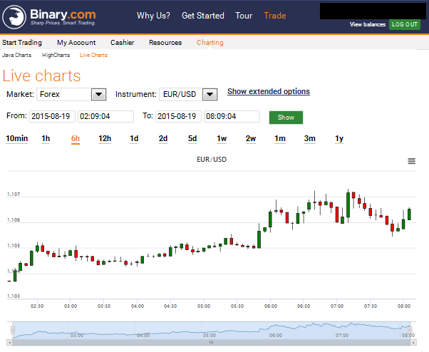Click the green Show button
Viewport: 429px width, 352px height.
click(286, 118)
